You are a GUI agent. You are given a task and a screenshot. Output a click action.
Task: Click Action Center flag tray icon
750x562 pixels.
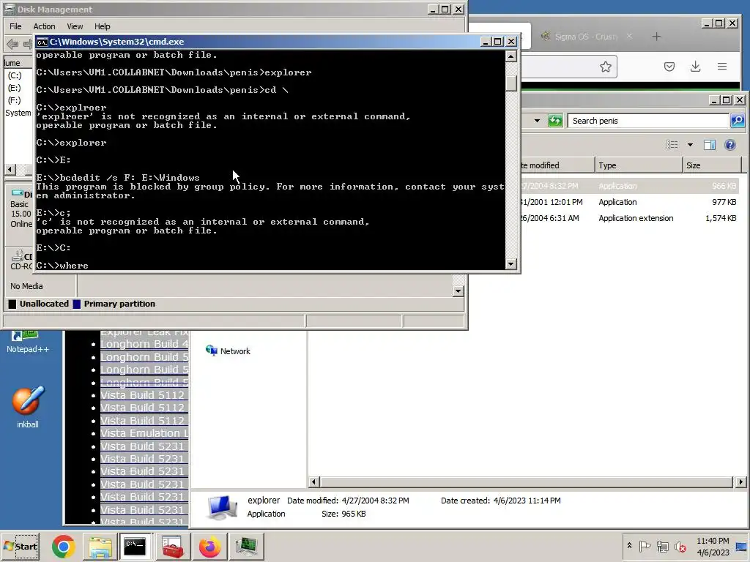tap(645, 546)
